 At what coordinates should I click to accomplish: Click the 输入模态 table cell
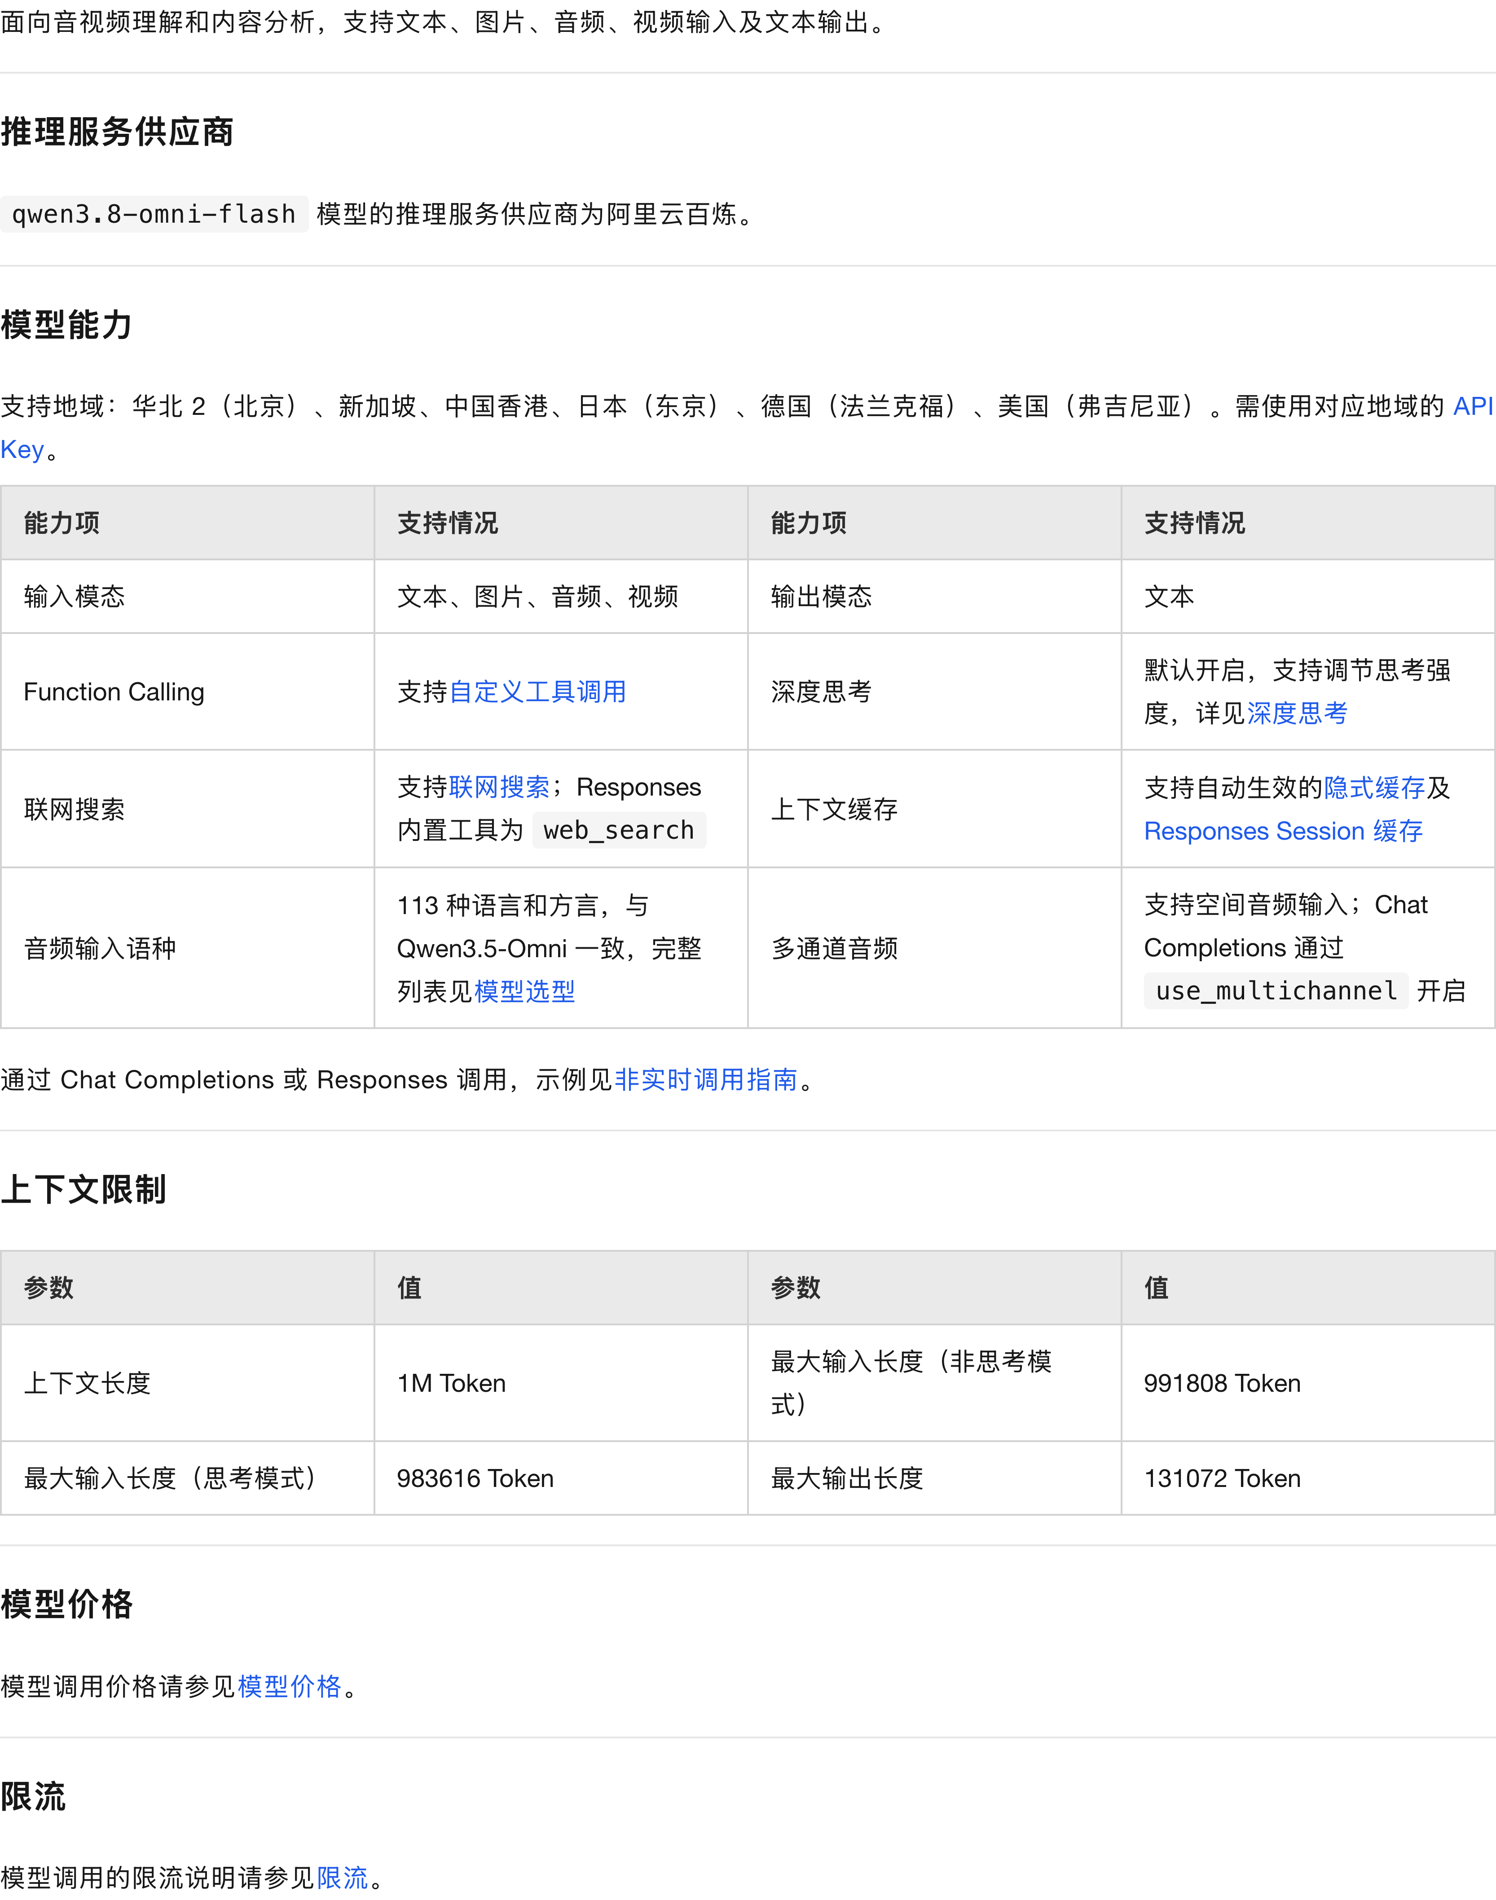coord(187,597)
